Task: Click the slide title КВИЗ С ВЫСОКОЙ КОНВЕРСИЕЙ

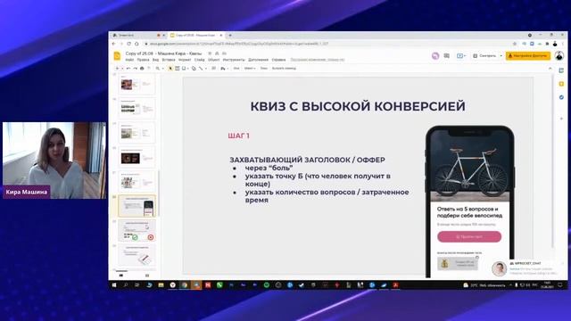Action: pyautogui.click(x=358, y=106)
